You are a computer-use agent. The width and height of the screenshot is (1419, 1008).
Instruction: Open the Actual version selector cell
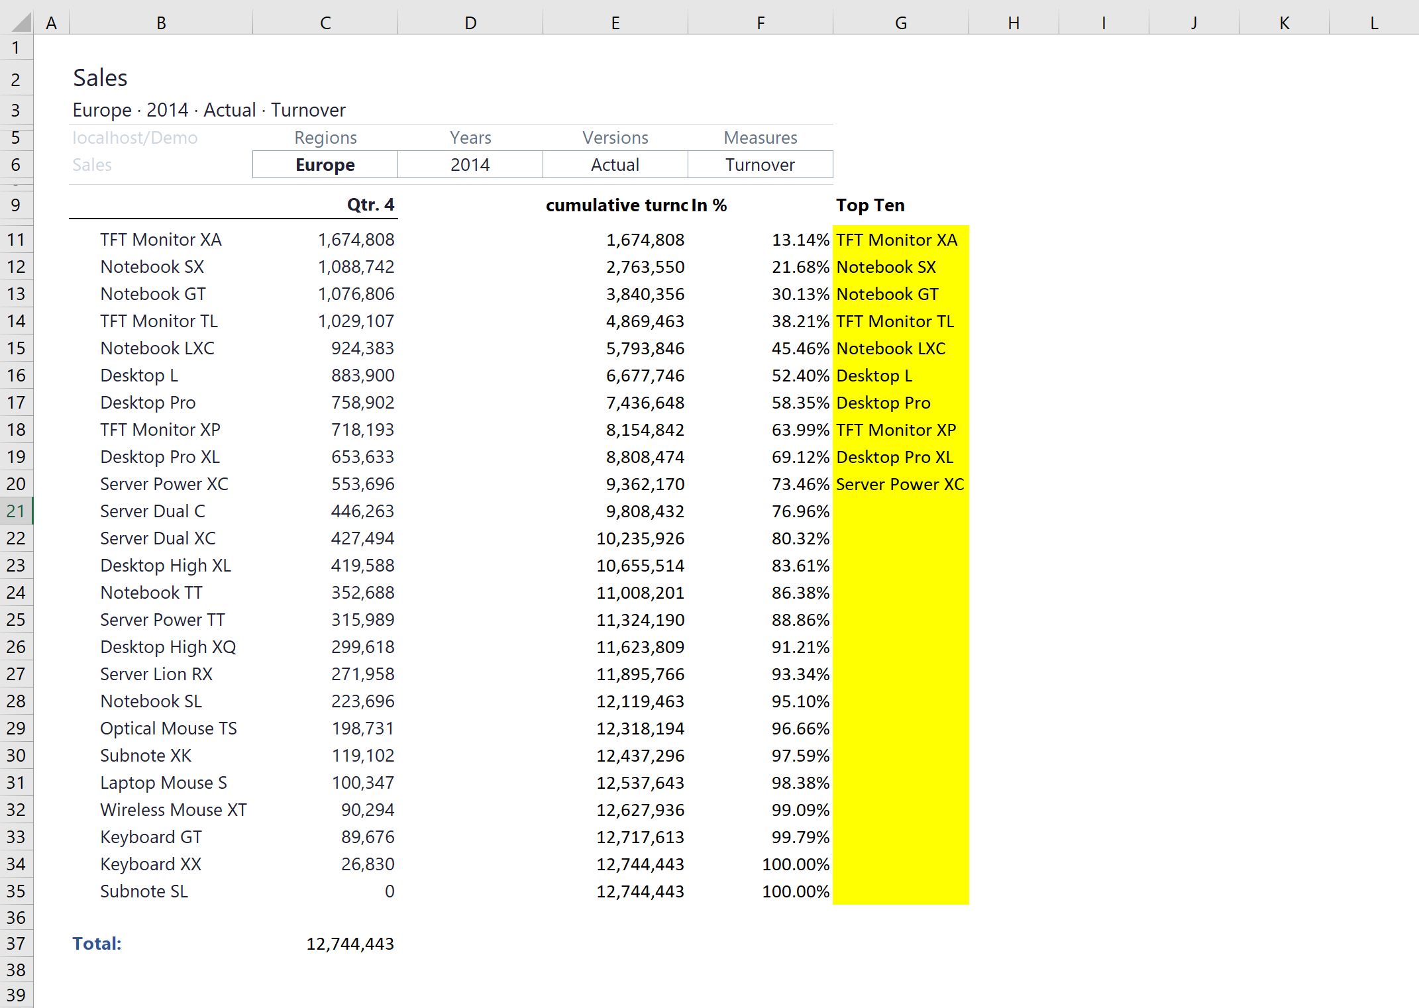[615, 165]
